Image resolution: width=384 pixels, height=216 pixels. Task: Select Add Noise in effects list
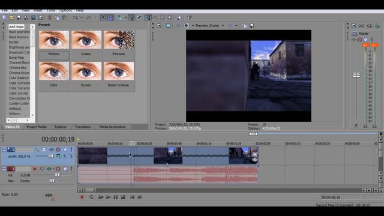pos(16,26)
